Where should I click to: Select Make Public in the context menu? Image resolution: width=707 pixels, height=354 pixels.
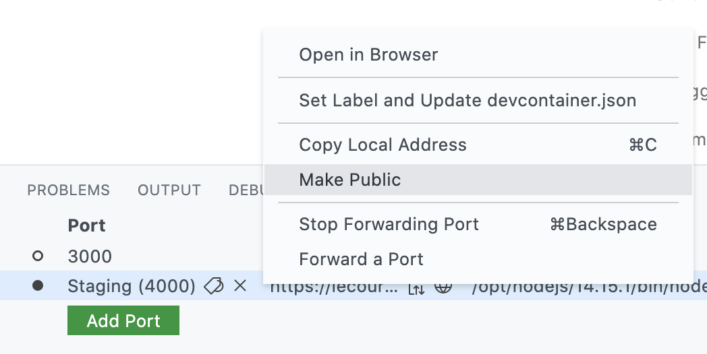478,180
